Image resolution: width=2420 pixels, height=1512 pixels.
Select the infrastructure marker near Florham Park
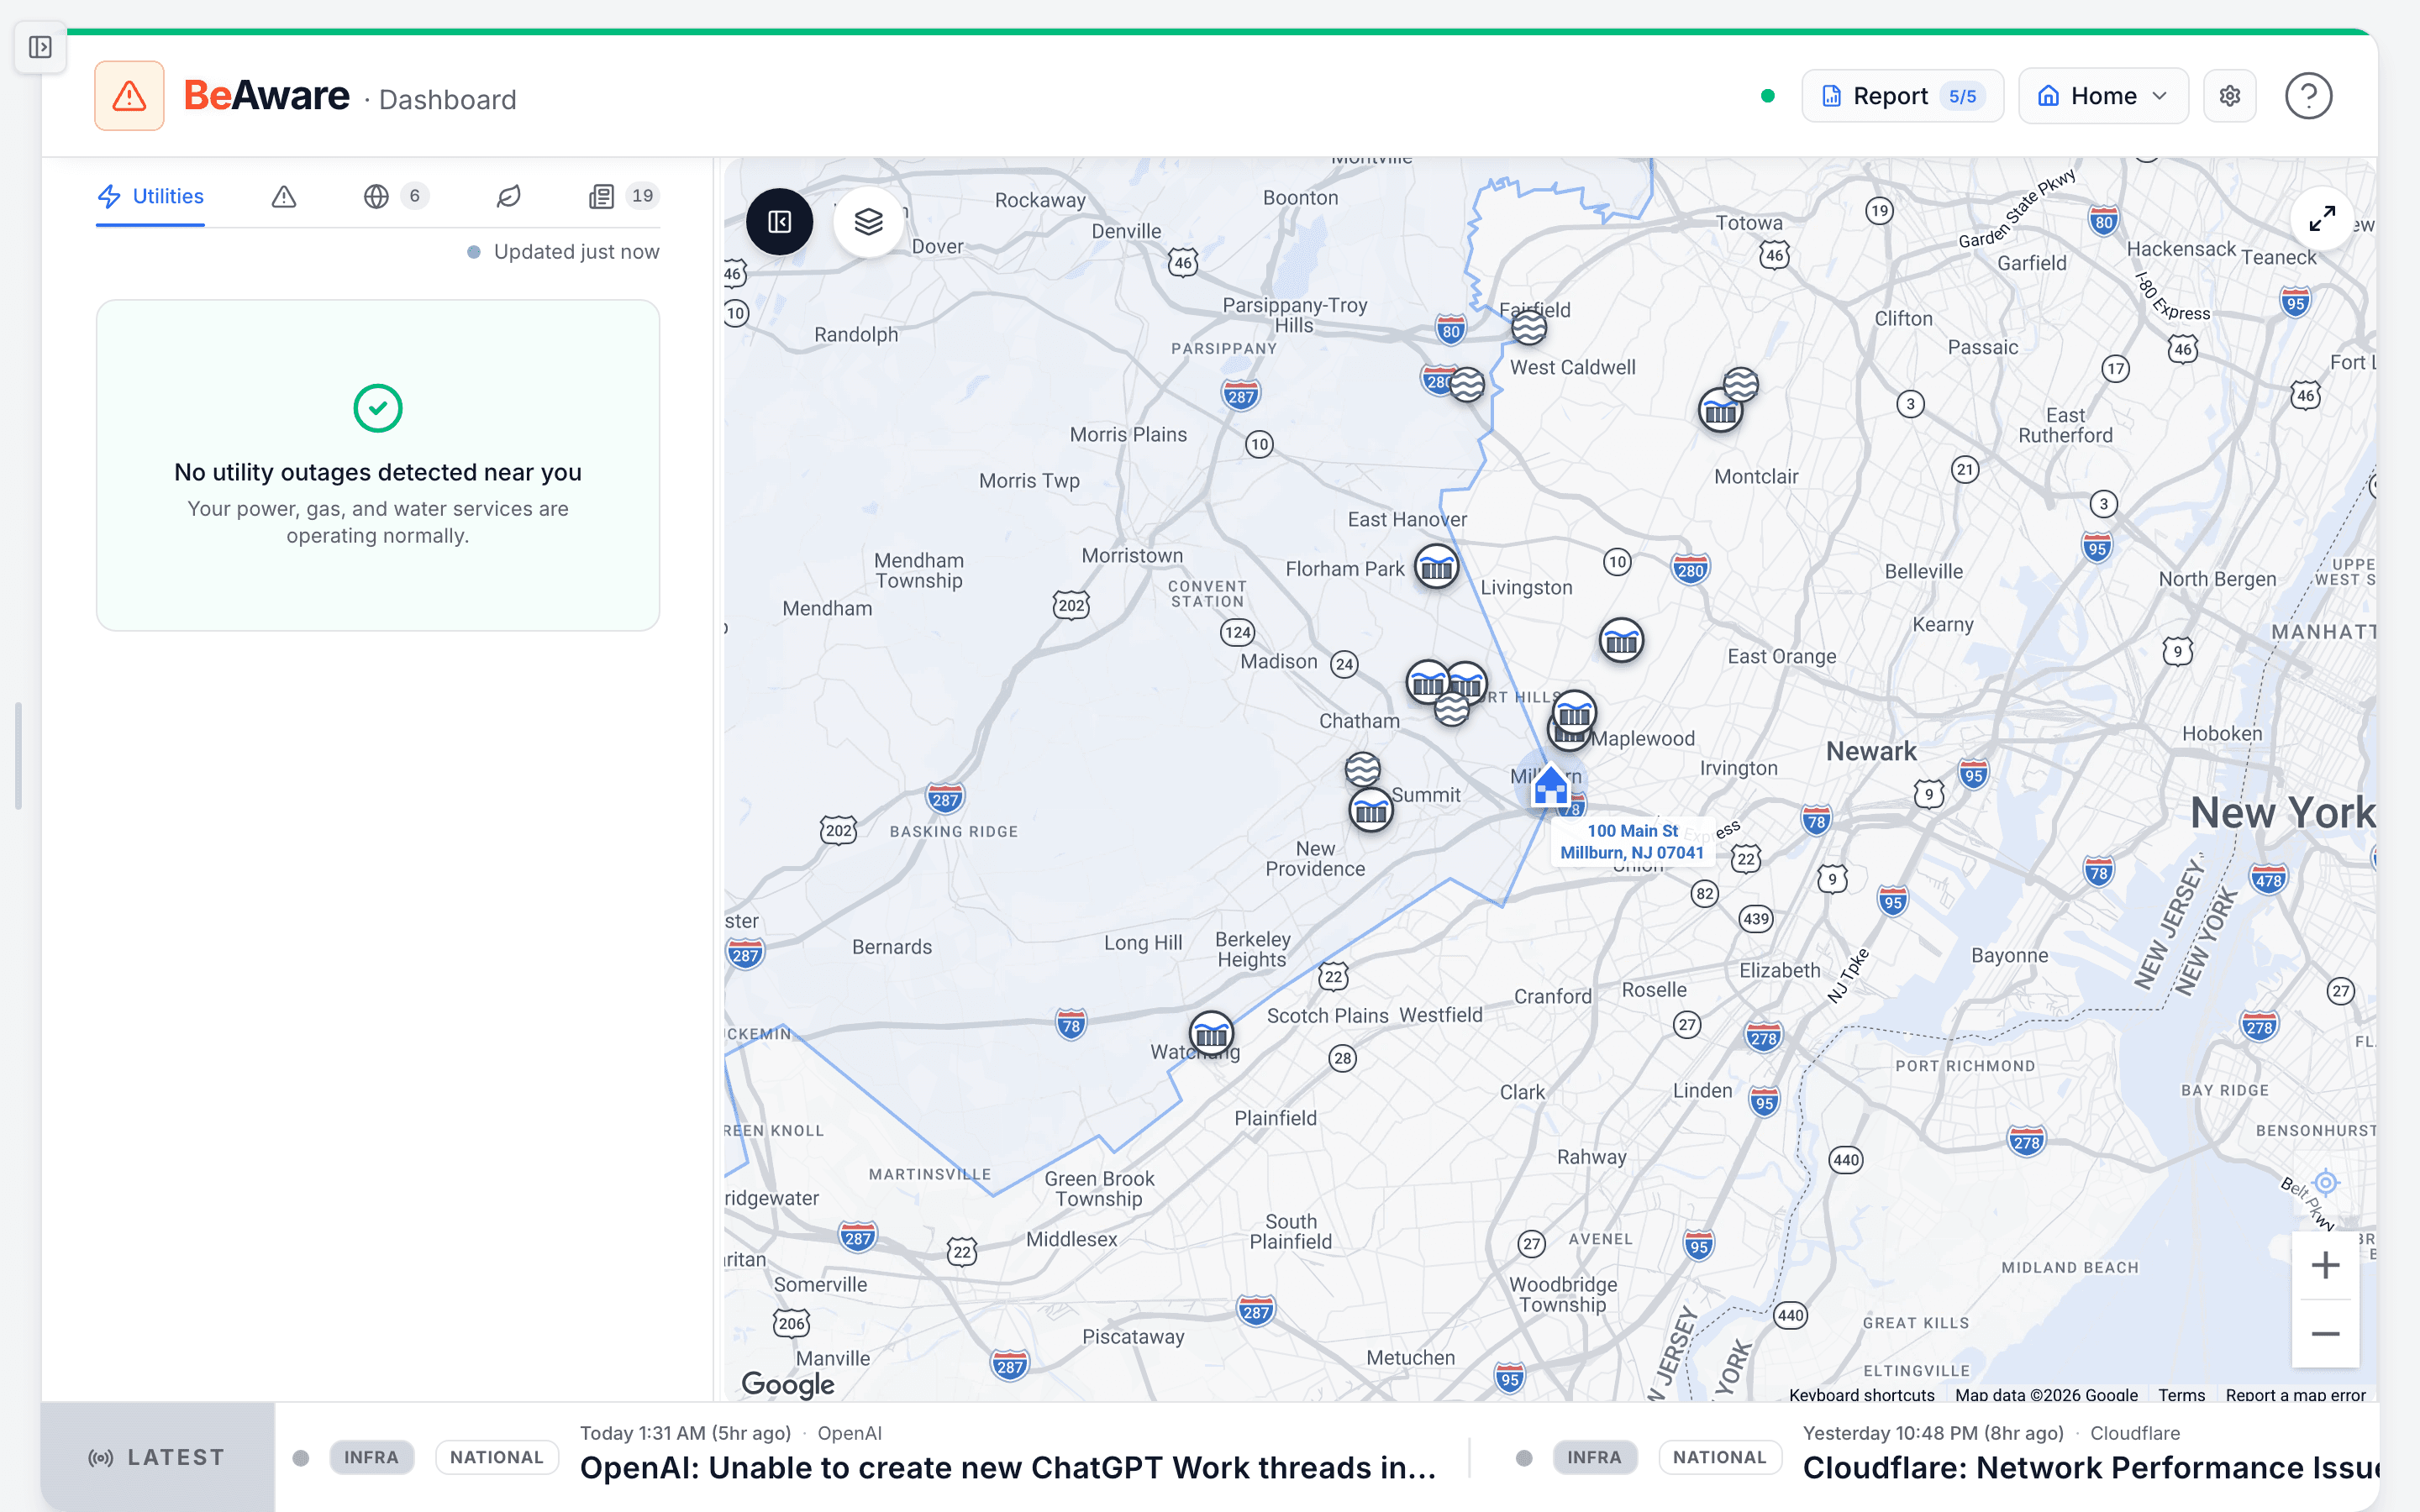pos(1436,568)
